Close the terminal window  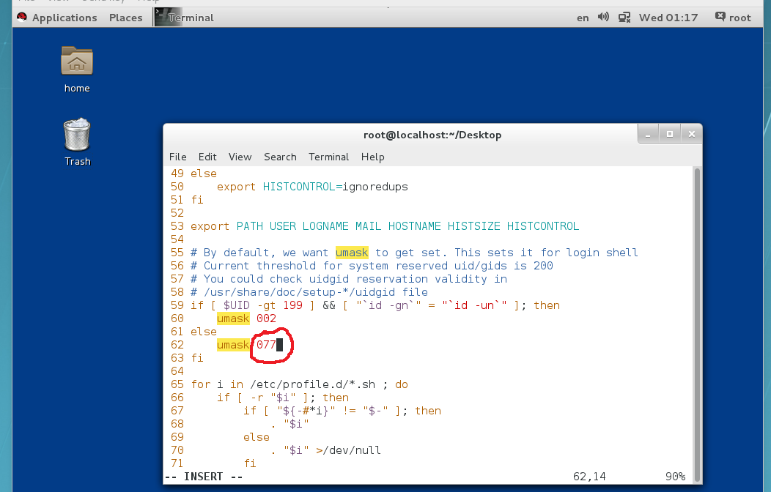tap(691, 134)
